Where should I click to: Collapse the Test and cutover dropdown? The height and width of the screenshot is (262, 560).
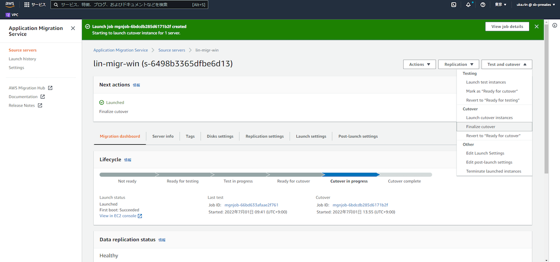[x=506, y=64]
